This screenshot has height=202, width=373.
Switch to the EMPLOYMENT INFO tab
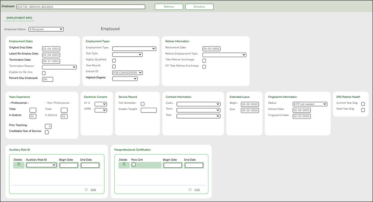pyautogui.click(x=19, y=18)
